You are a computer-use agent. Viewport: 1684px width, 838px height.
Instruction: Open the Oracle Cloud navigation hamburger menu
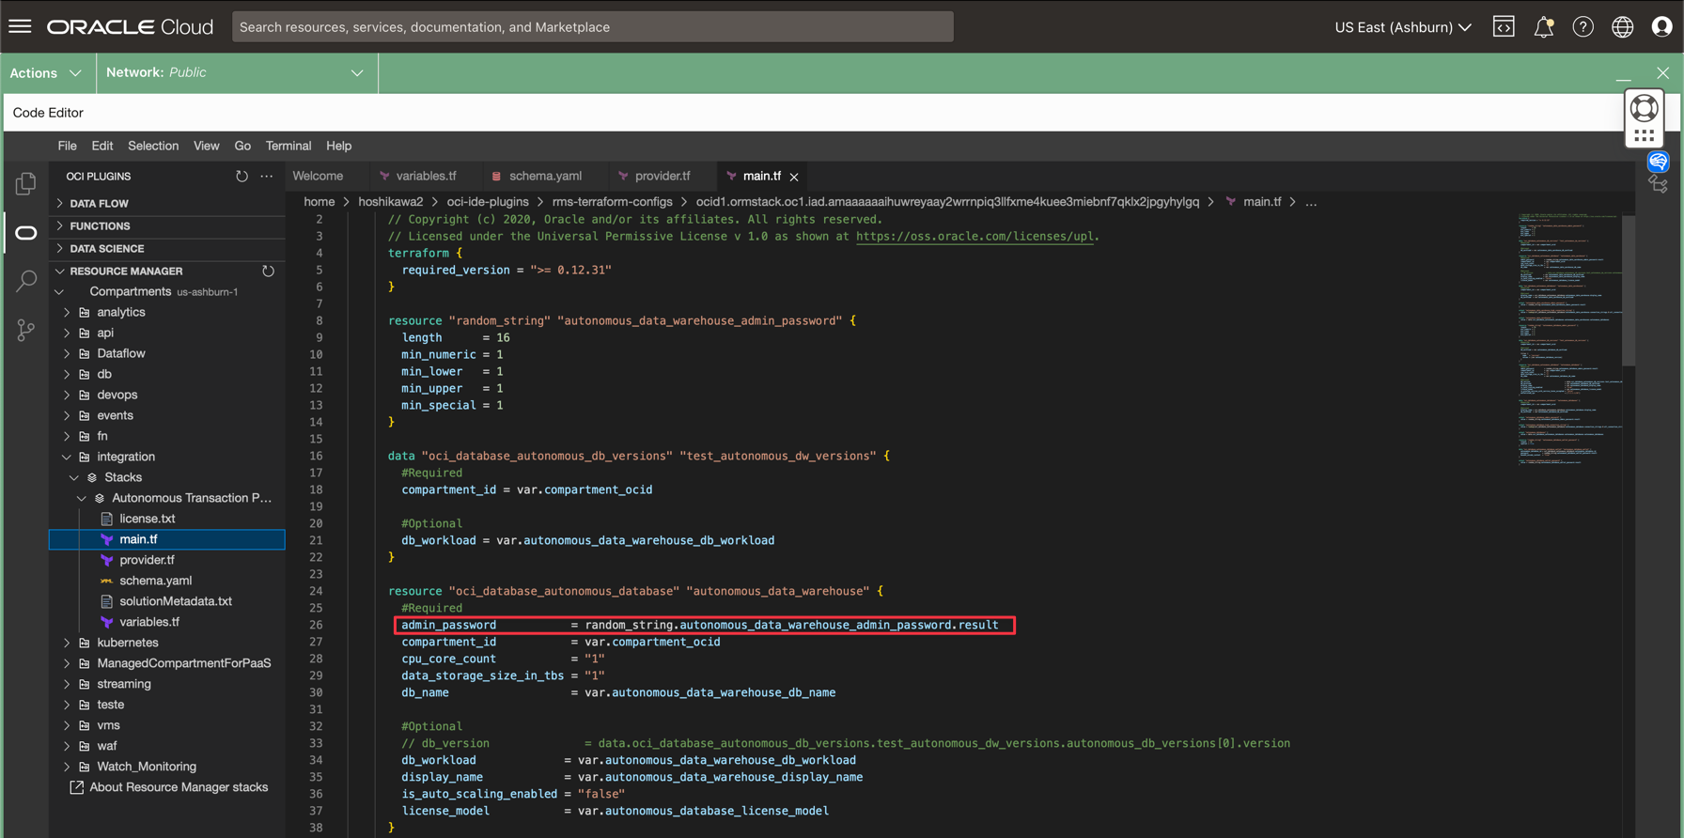tap(20, 26)
